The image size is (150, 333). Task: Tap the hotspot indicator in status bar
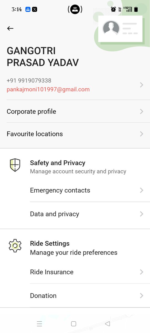[x=75, y=10]
